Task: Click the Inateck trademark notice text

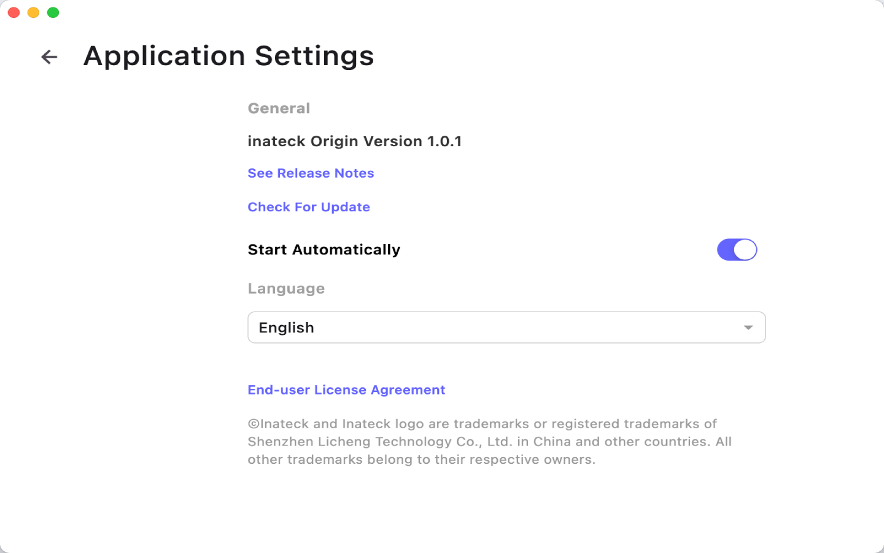Action: 490,442
